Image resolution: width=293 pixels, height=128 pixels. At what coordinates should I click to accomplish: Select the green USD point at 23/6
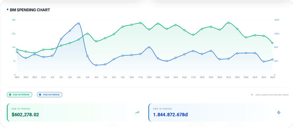(x=246, y=38)
